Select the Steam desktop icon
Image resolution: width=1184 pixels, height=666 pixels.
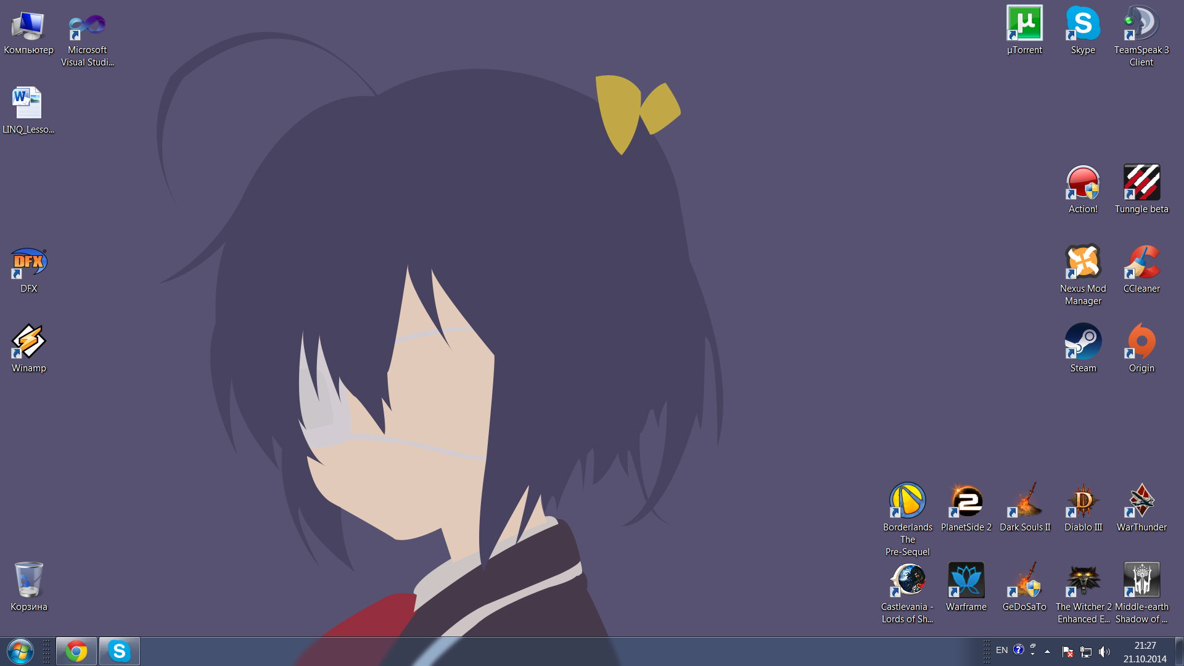coord(1083,342)
